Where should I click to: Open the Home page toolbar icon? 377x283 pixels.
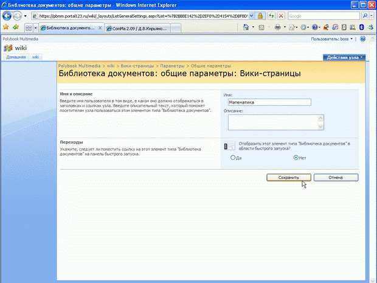click(247, 28)
